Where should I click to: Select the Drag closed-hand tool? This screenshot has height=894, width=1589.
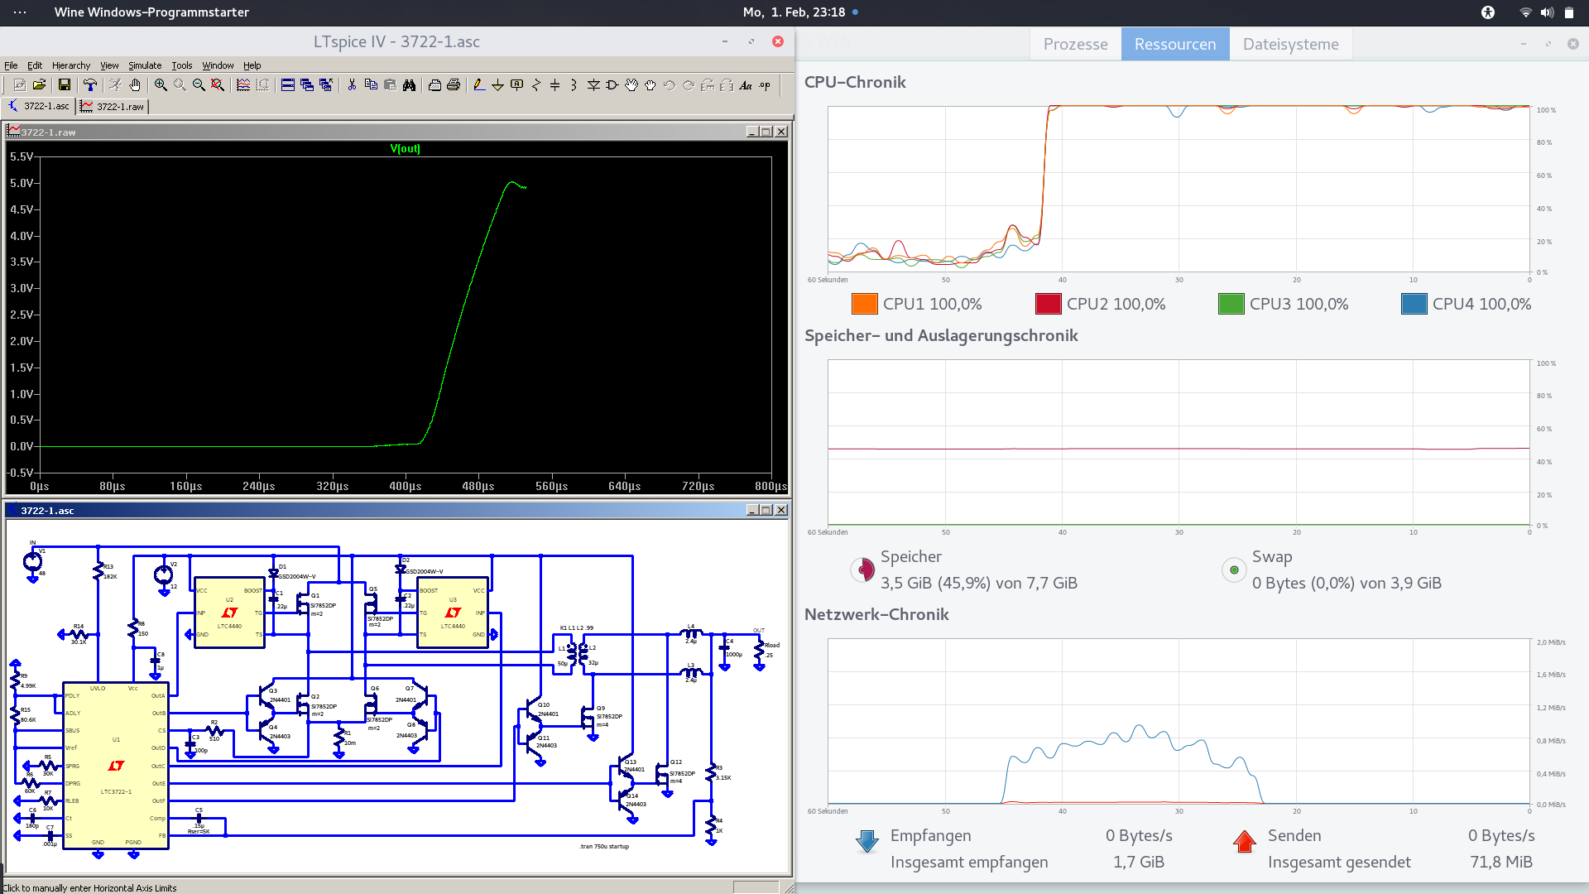pyautogui.click(x=650, y=85)
